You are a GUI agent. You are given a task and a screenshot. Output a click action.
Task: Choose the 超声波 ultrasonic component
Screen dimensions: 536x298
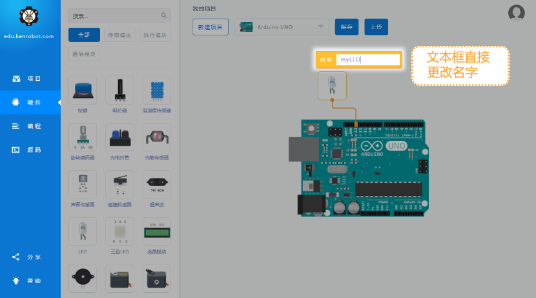[157, 184]
